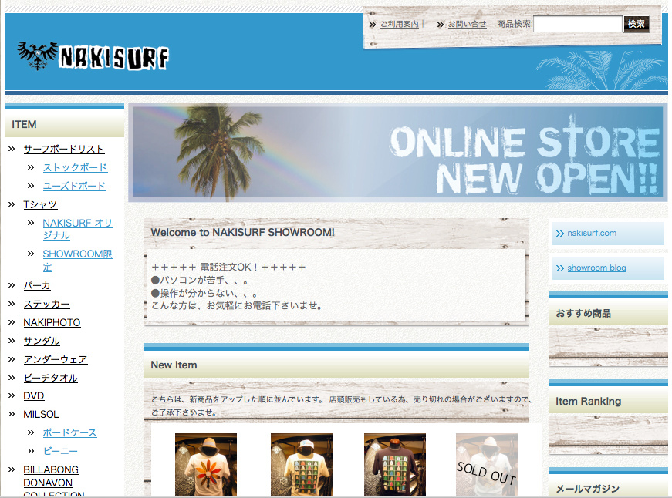
Task: Click the おすすめ商品 heading
Action: coord(583,314)
